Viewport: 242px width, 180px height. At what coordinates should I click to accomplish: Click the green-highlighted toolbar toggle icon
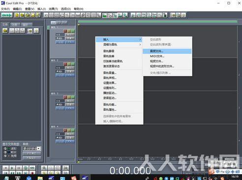(x=104, y=15)
